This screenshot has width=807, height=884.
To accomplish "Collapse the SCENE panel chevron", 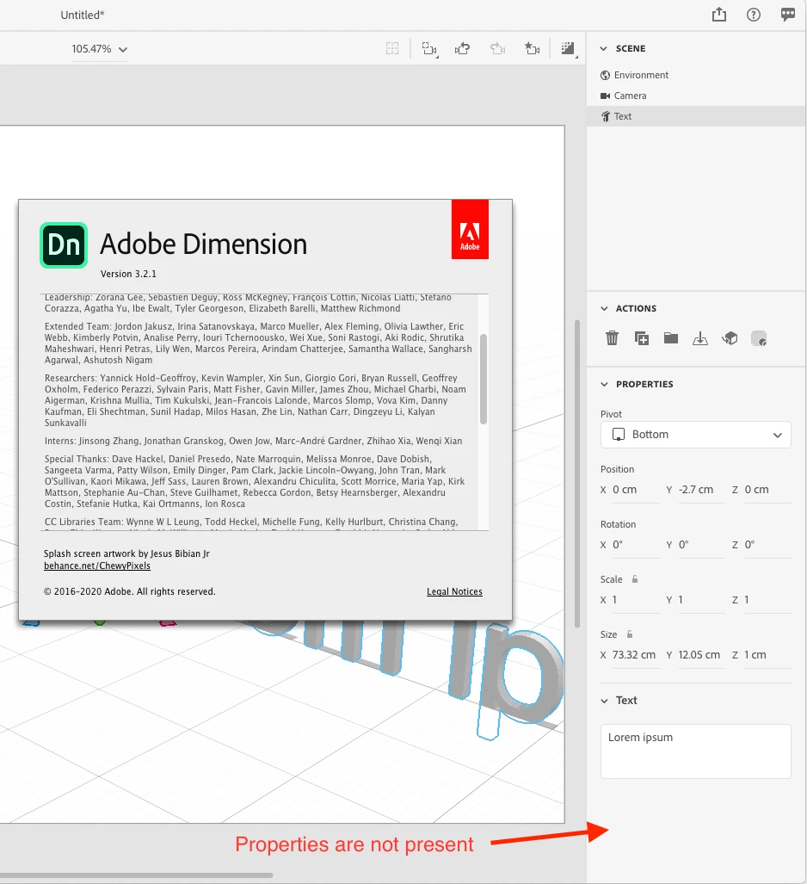I will point(604,48).
